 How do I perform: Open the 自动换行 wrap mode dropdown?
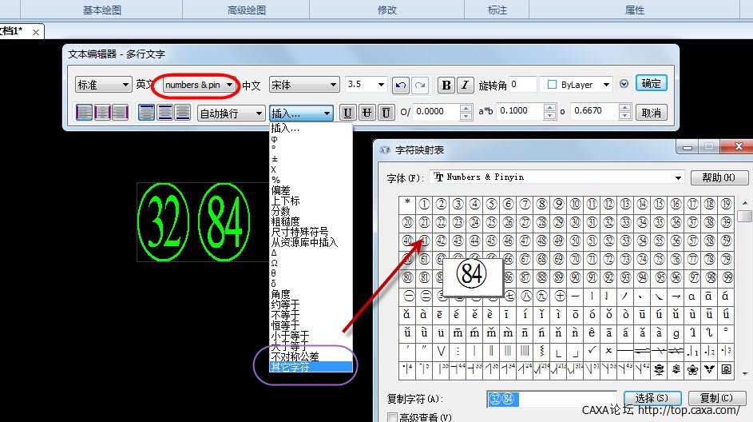tap(231, 113)
